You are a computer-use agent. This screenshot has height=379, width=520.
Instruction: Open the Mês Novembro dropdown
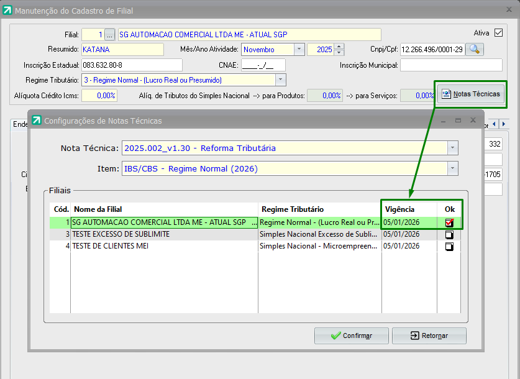coord(299,50)
